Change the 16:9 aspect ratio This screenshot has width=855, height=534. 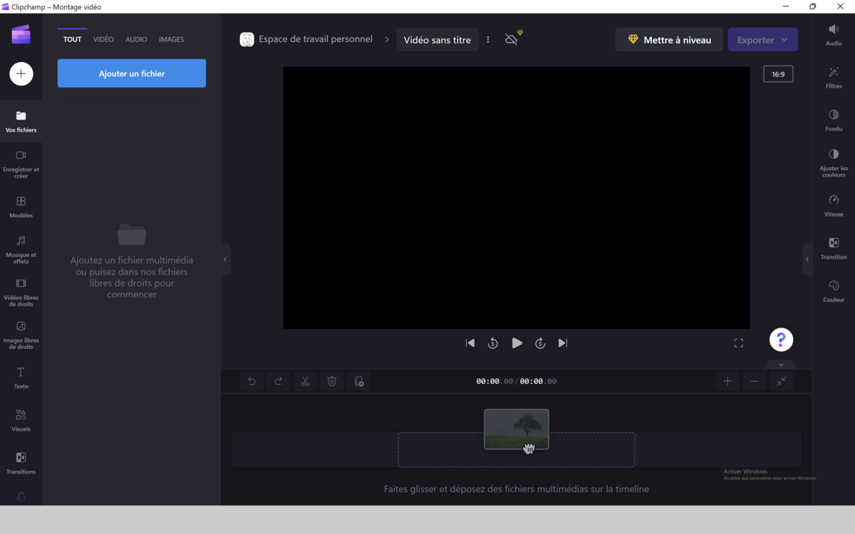pos(778,74)
